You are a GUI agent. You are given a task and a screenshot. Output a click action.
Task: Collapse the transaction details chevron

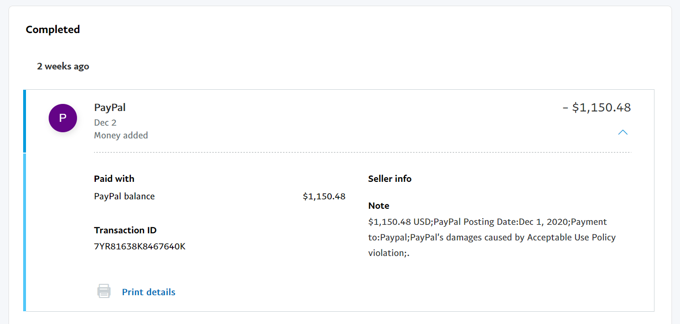click(623, 132)
